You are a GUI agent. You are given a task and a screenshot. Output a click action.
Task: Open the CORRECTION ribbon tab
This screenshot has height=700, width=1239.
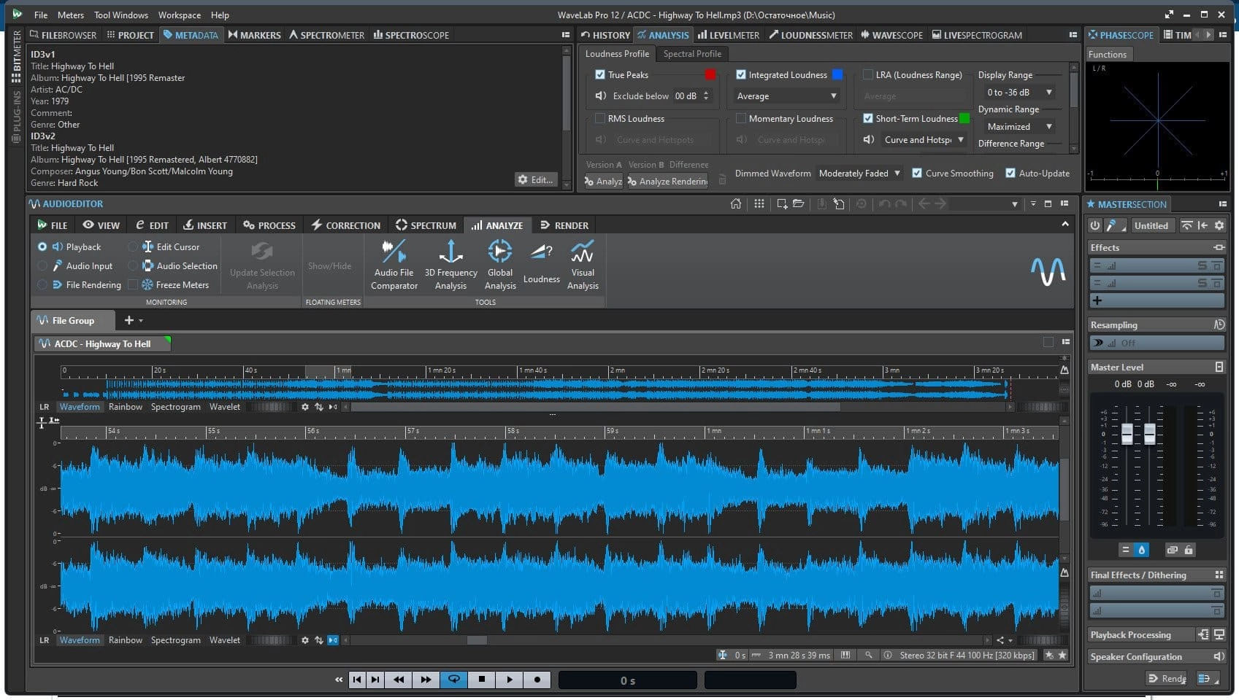[x=346, y=225]
